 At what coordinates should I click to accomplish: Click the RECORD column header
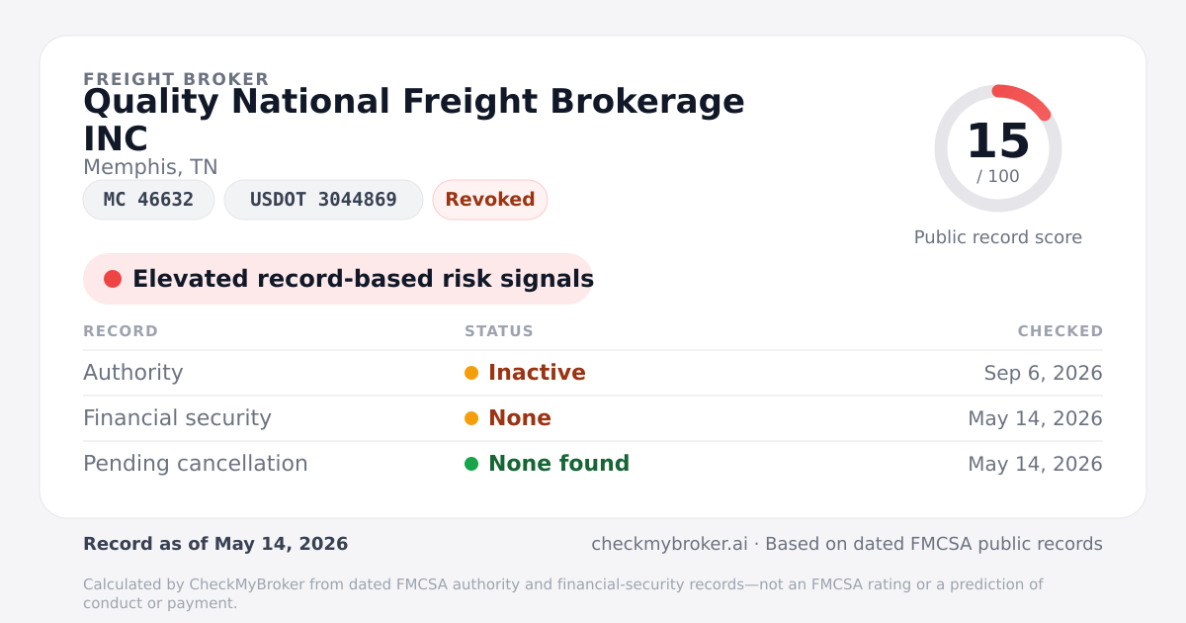[x=121, y=331]
